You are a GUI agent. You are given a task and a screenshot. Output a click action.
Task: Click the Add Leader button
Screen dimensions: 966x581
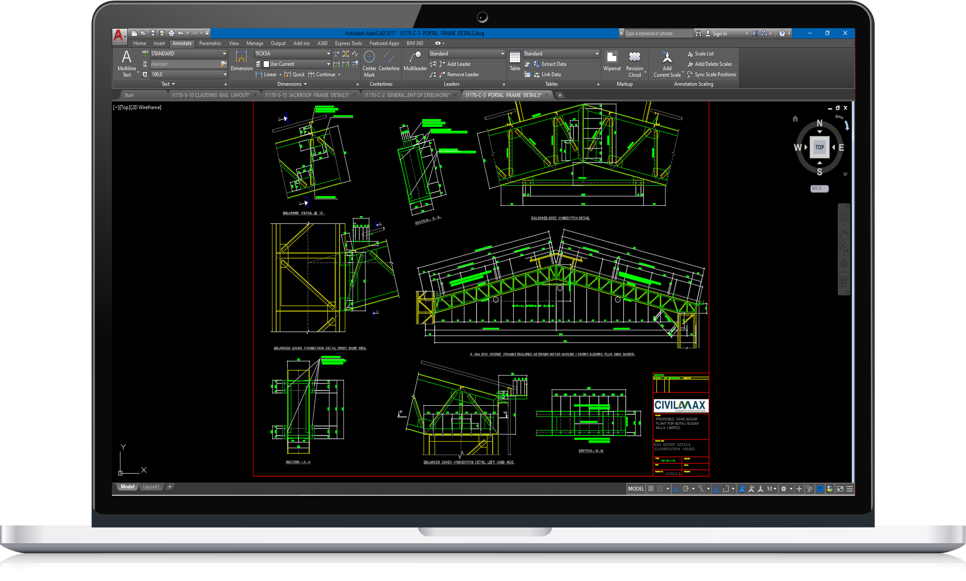click(x=458, y=64)
